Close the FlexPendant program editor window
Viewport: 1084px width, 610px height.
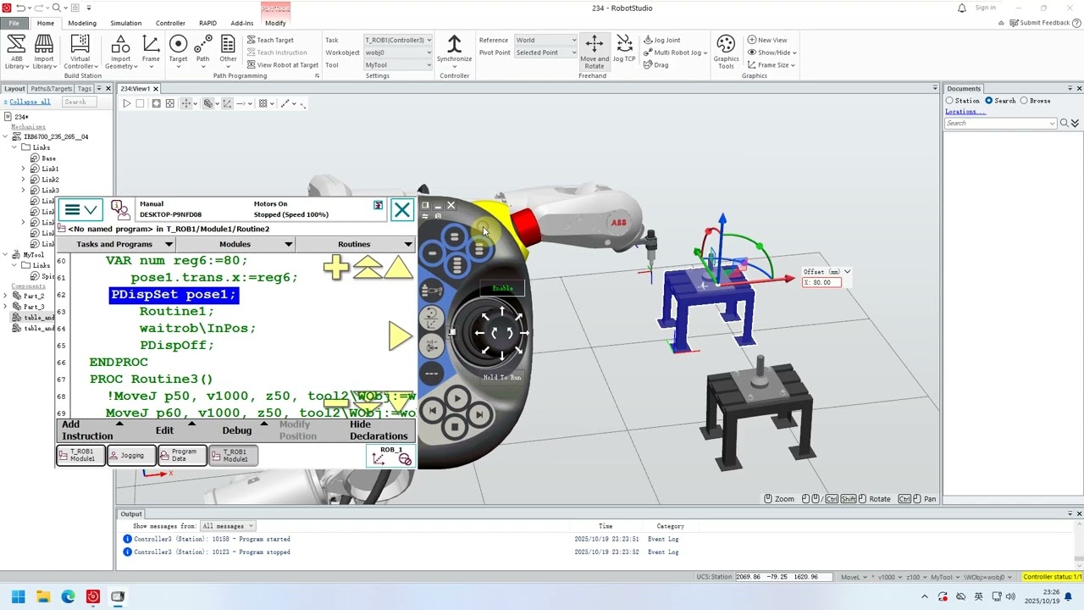[401, 209]
